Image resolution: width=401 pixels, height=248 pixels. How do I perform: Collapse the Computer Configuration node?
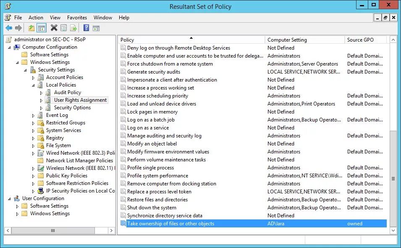click(9, 47)
